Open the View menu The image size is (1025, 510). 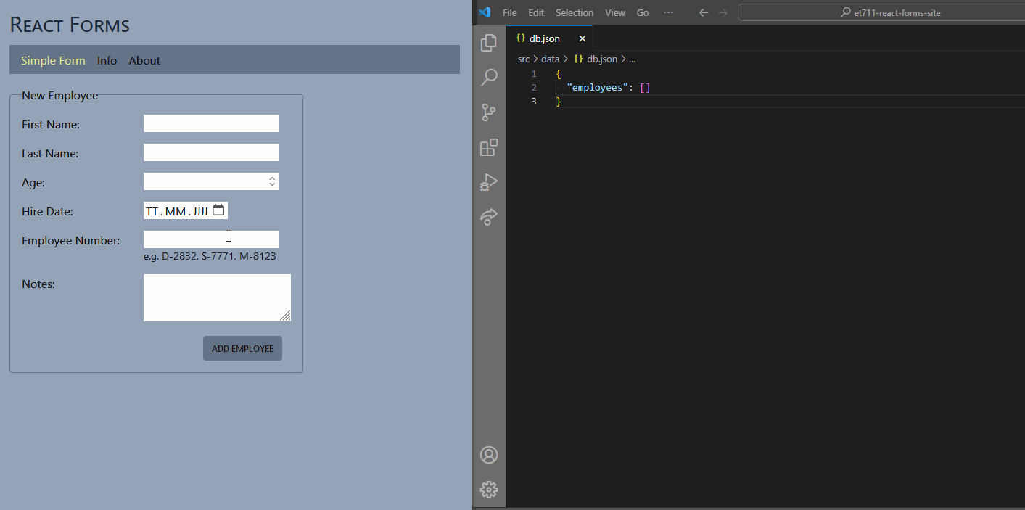tap(615, 12)
